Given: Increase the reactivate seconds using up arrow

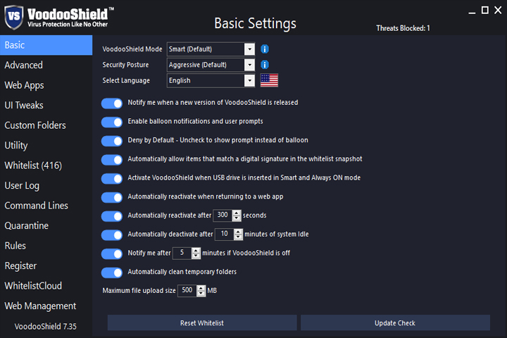Looking at the screenshot, I should click(x=237, y=213).
